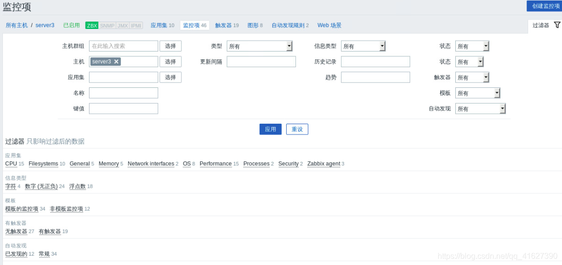Click the JMX availability badge
Screen dimensions: 562x265
click(122, 26)
